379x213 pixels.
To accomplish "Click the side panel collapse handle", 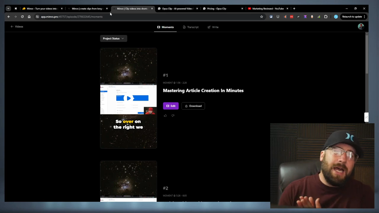I will pyautogui.click(x=366, y=117).
